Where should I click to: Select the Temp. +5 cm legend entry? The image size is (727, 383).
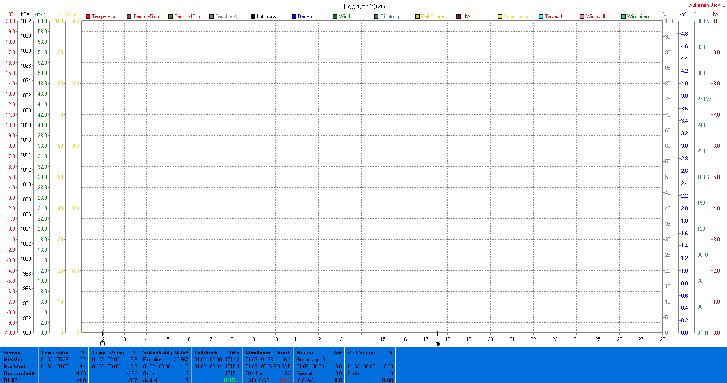[147, 16]
